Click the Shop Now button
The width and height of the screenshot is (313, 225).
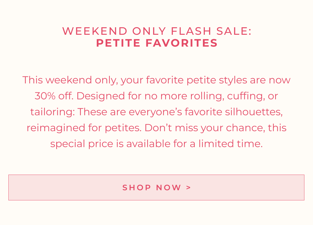[156, 187]
